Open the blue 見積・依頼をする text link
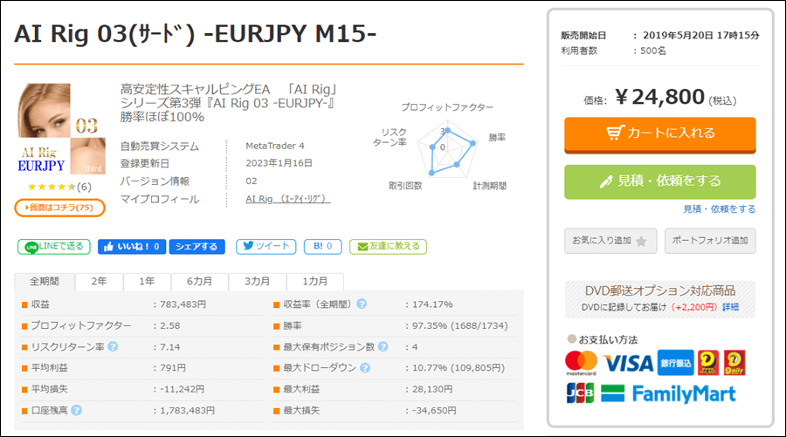Screen dimensions: 786x437 click(720, 209)
